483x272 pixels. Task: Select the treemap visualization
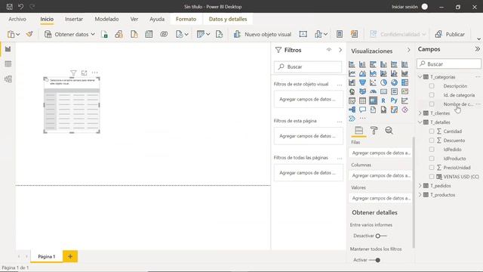point(405,82)
